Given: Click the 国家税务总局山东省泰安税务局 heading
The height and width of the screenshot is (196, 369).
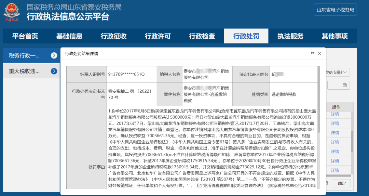Looking at the screenshot, I should [x=74, y=7].
